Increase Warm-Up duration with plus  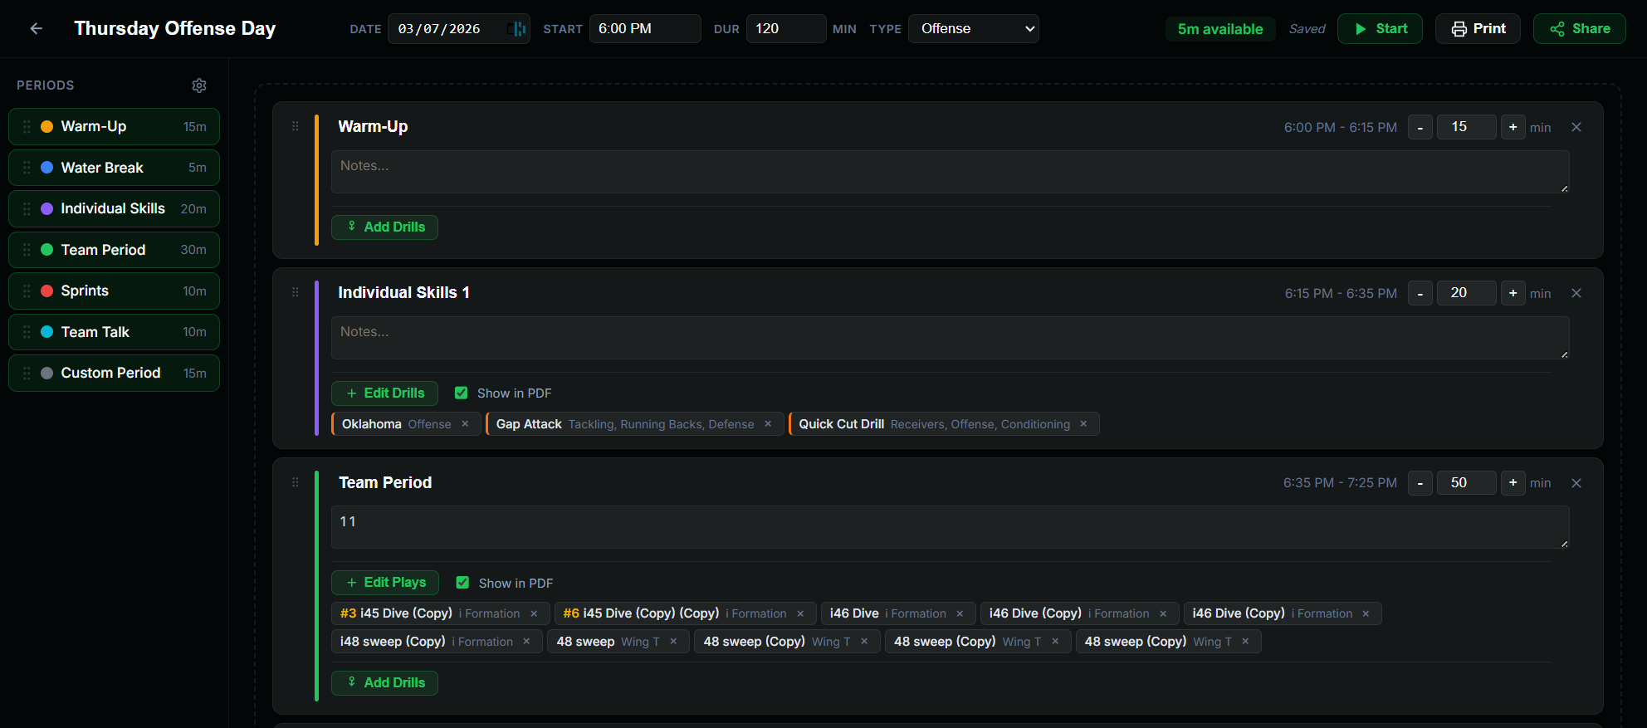[x=1513, y=127]
